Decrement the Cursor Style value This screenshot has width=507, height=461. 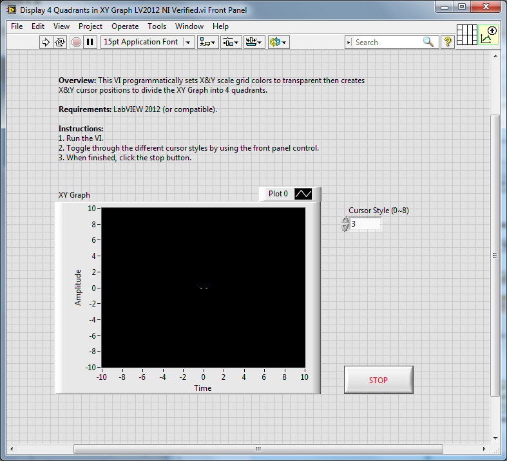tap(345, 227)
